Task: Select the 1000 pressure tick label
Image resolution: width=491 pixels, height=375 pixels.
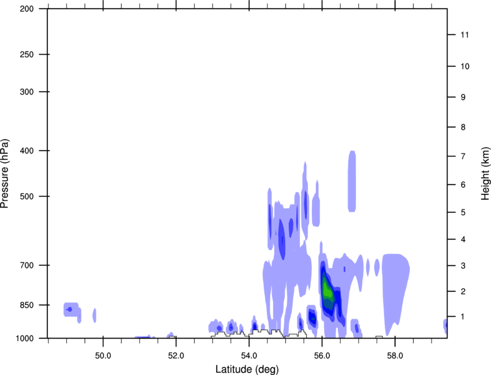Action: 25,339
